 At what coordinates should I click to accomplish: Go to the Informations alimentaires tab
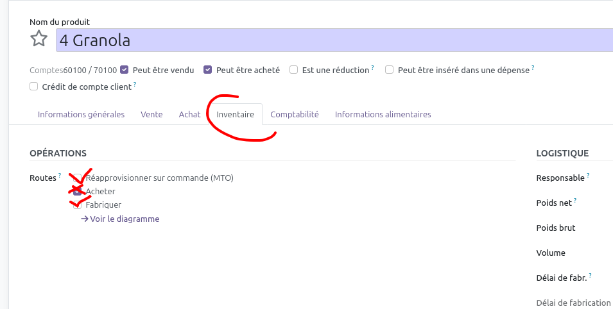[x=383, y=114]
